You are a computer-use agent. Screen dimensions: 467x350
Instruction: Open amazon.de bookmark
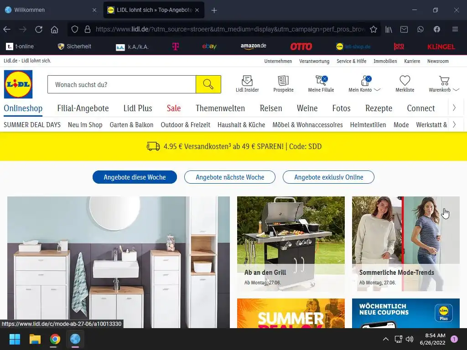pyautogui.click(x=254, y=46)
